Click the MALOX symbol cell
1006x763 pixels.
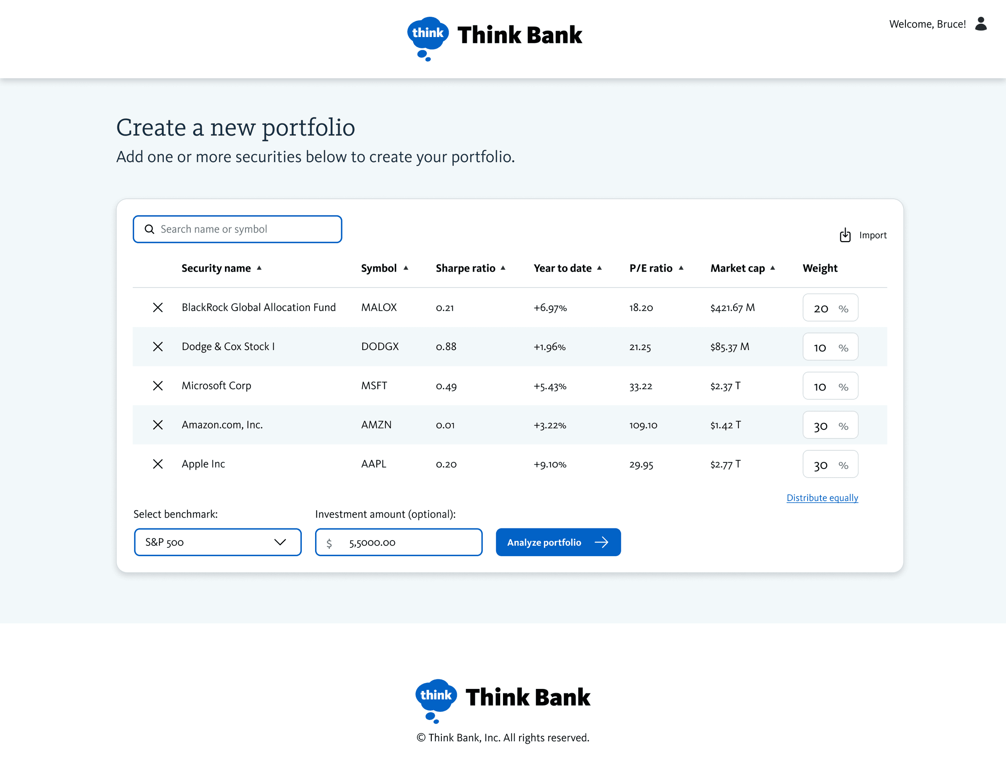click(379, 307)
